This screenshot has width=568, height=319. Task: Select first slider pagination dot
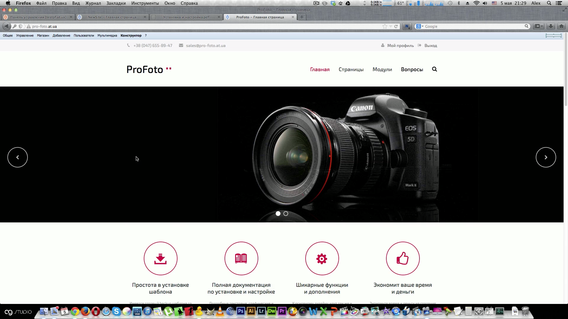(x=278, y=214)
